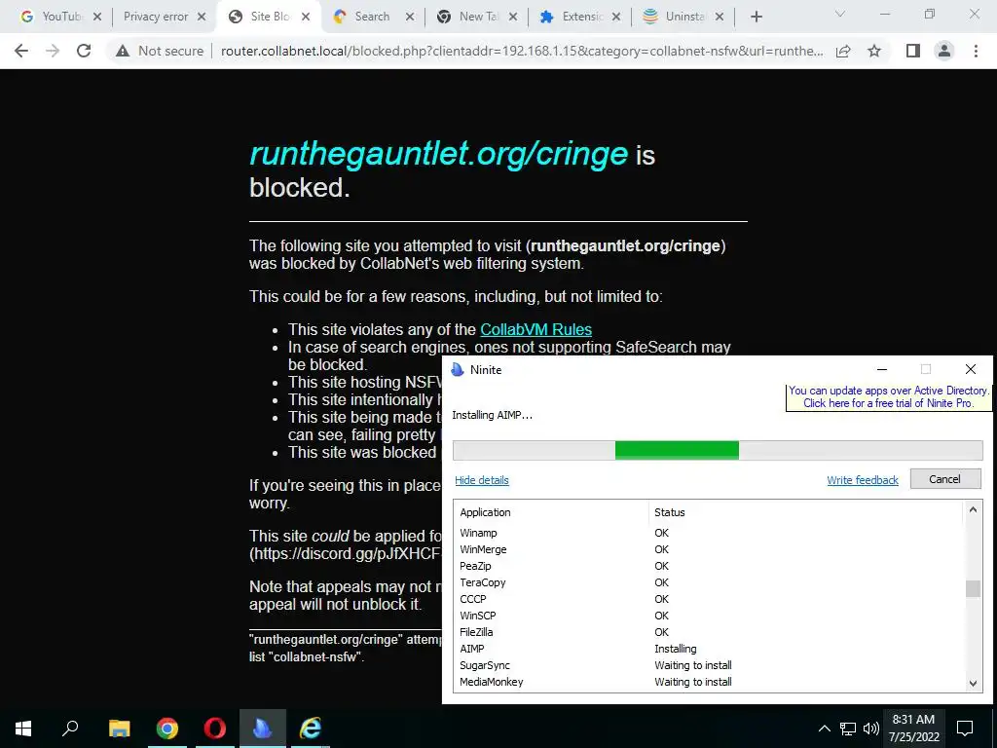Select the Site Blocked tab
Screen dimensions: 997x748
[x=271, y=17]
